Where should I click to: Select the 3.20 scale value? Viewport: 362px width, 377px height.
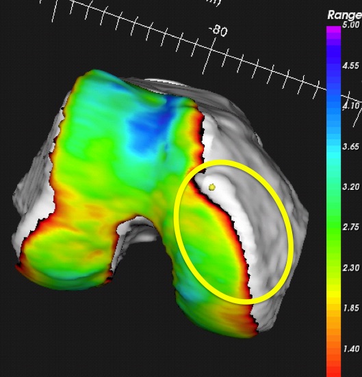(350, 186)
